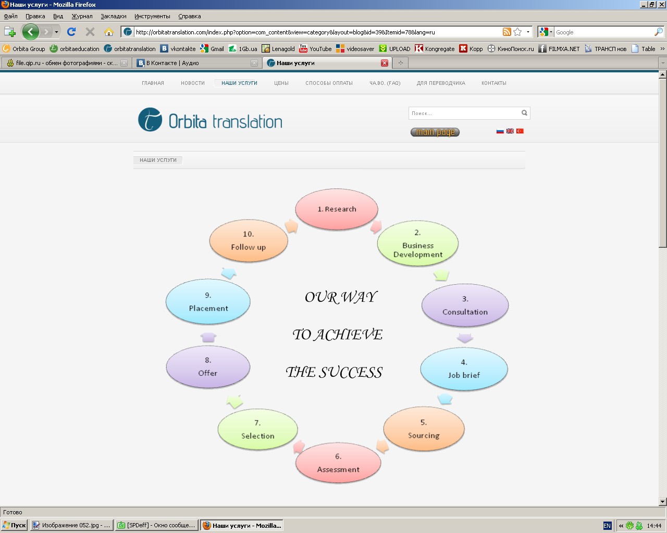
Task: Open the orbitaeducation bookmark
Action: [75, 49]
